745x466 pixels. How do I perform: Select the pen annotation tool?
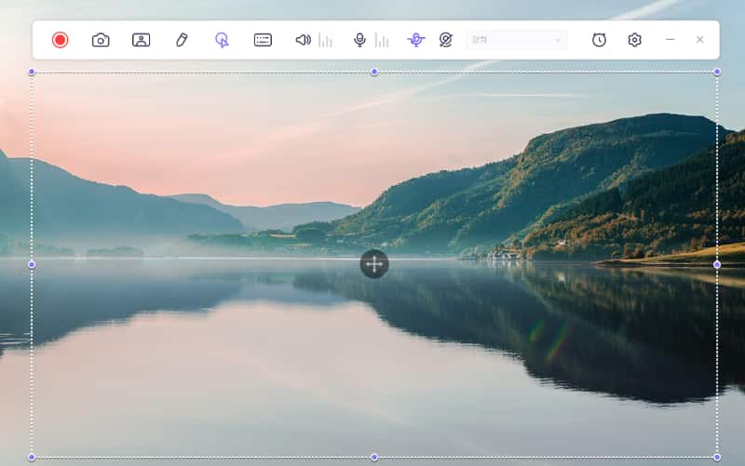(182, 40)
